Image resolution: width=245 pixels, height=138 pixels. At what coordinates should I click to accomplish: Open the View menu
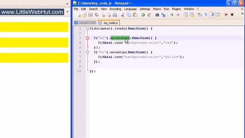point(104,9)
